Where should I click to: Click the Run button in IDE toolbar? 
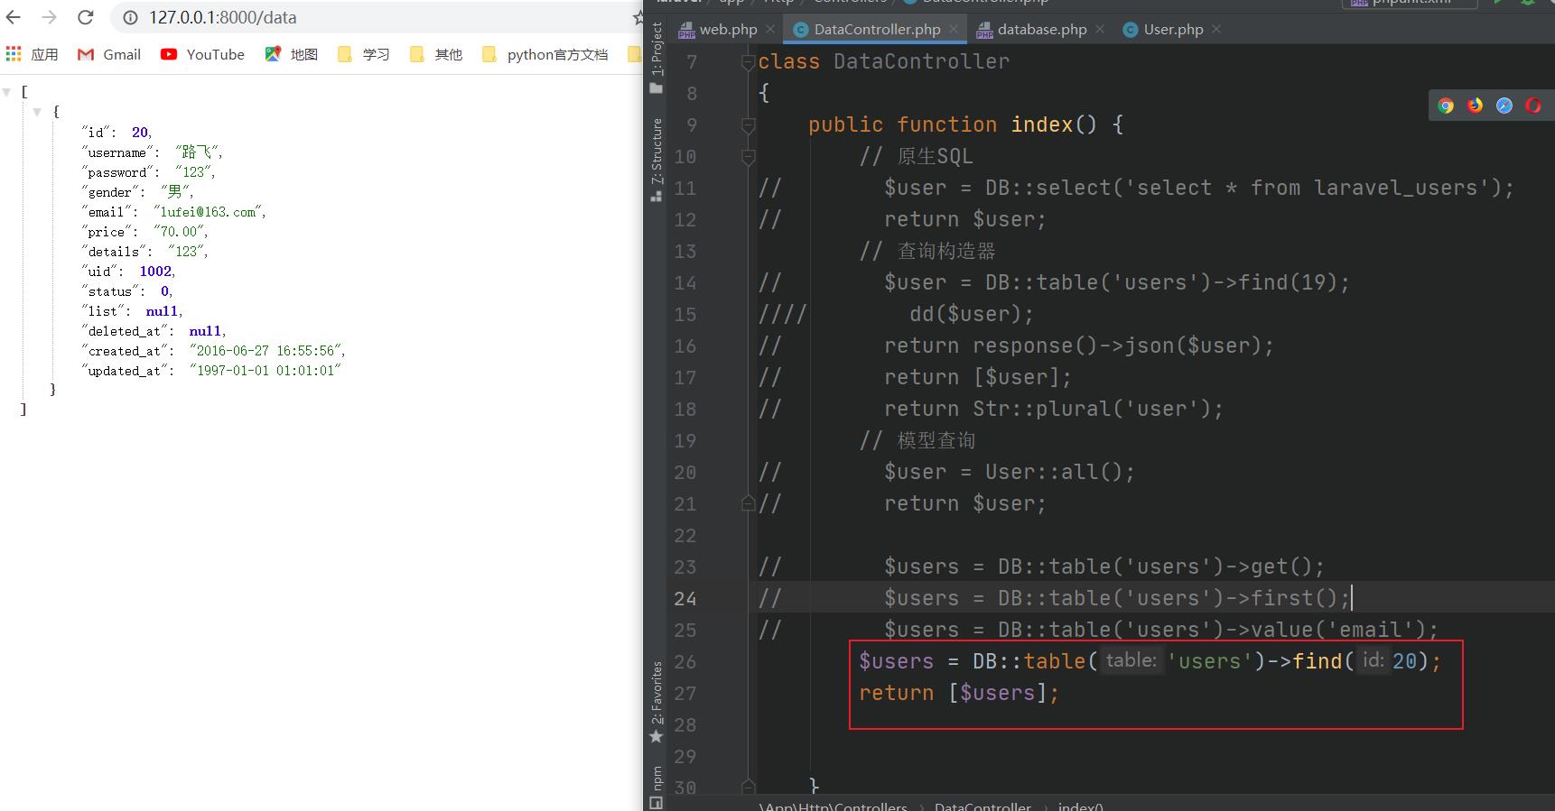click(1498, 3)
